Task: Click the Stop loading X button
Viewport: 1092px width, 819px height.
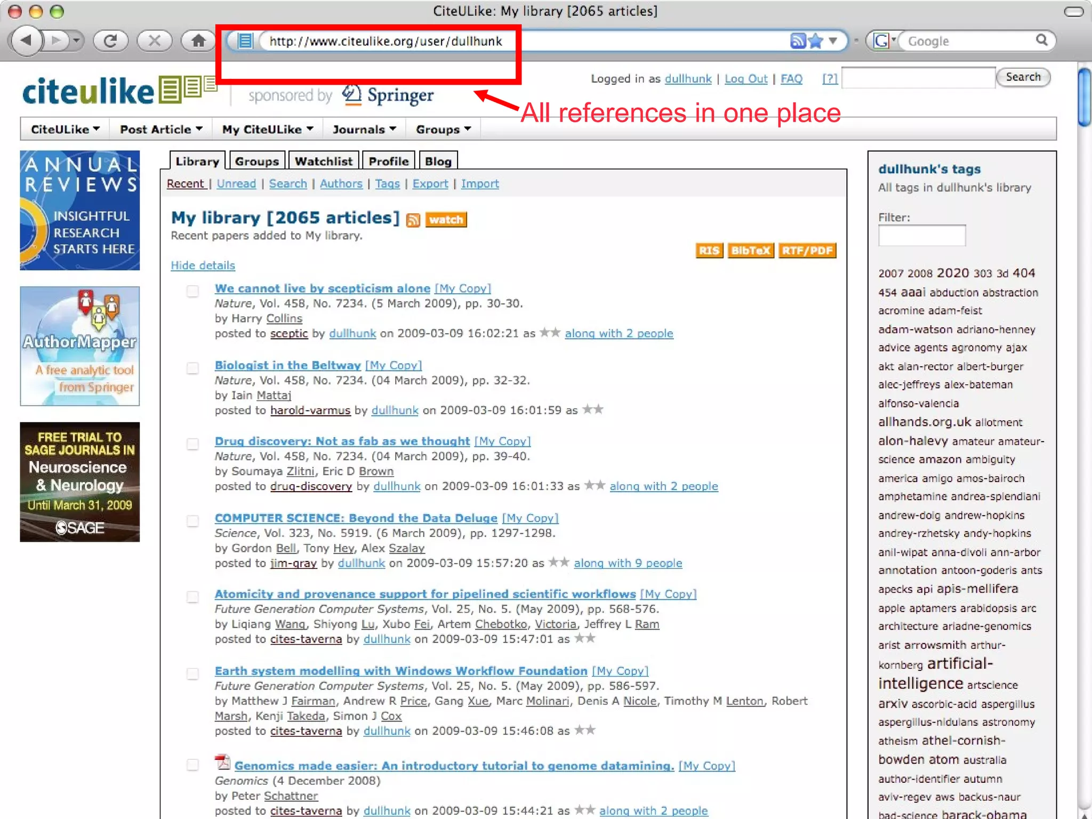Action: [x=154, y=41]
